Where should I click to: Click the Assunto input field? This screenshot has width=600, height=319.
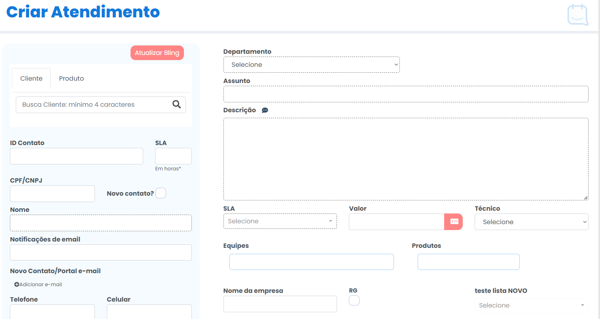(406, 94)
